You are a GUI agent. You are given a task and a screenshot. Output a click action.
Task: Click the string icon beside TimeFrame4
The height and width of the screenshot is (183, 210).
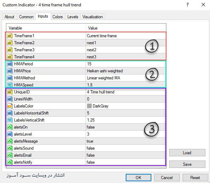[10, 57]
